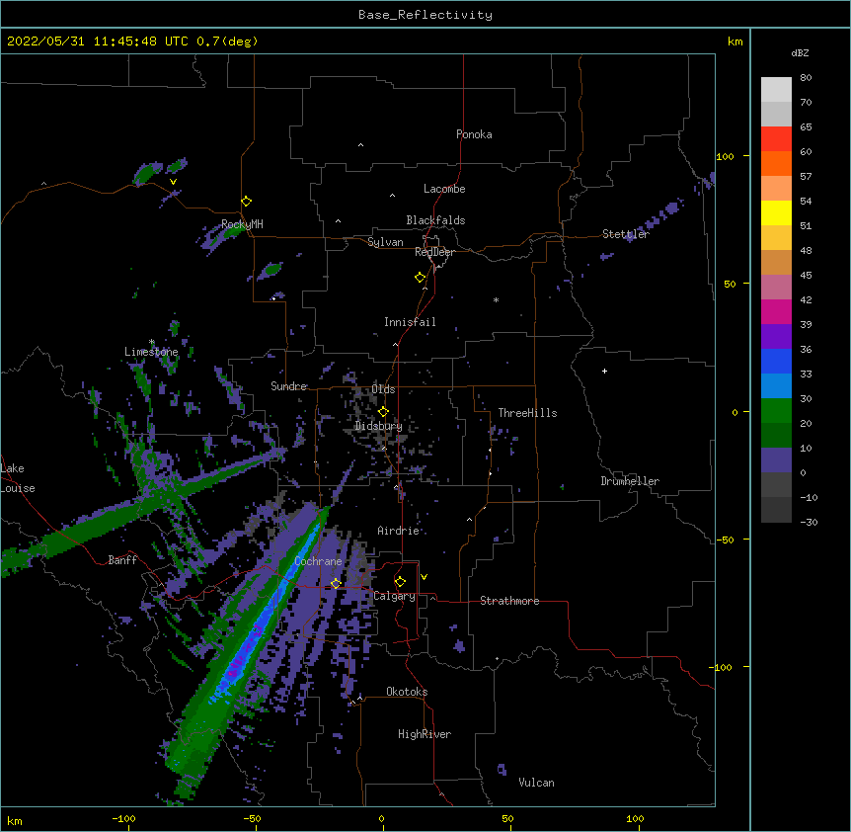The image size is (851, 832).
Task: Click the ThreeHills label
Action: pyautogui.click(x=527, y=413)
